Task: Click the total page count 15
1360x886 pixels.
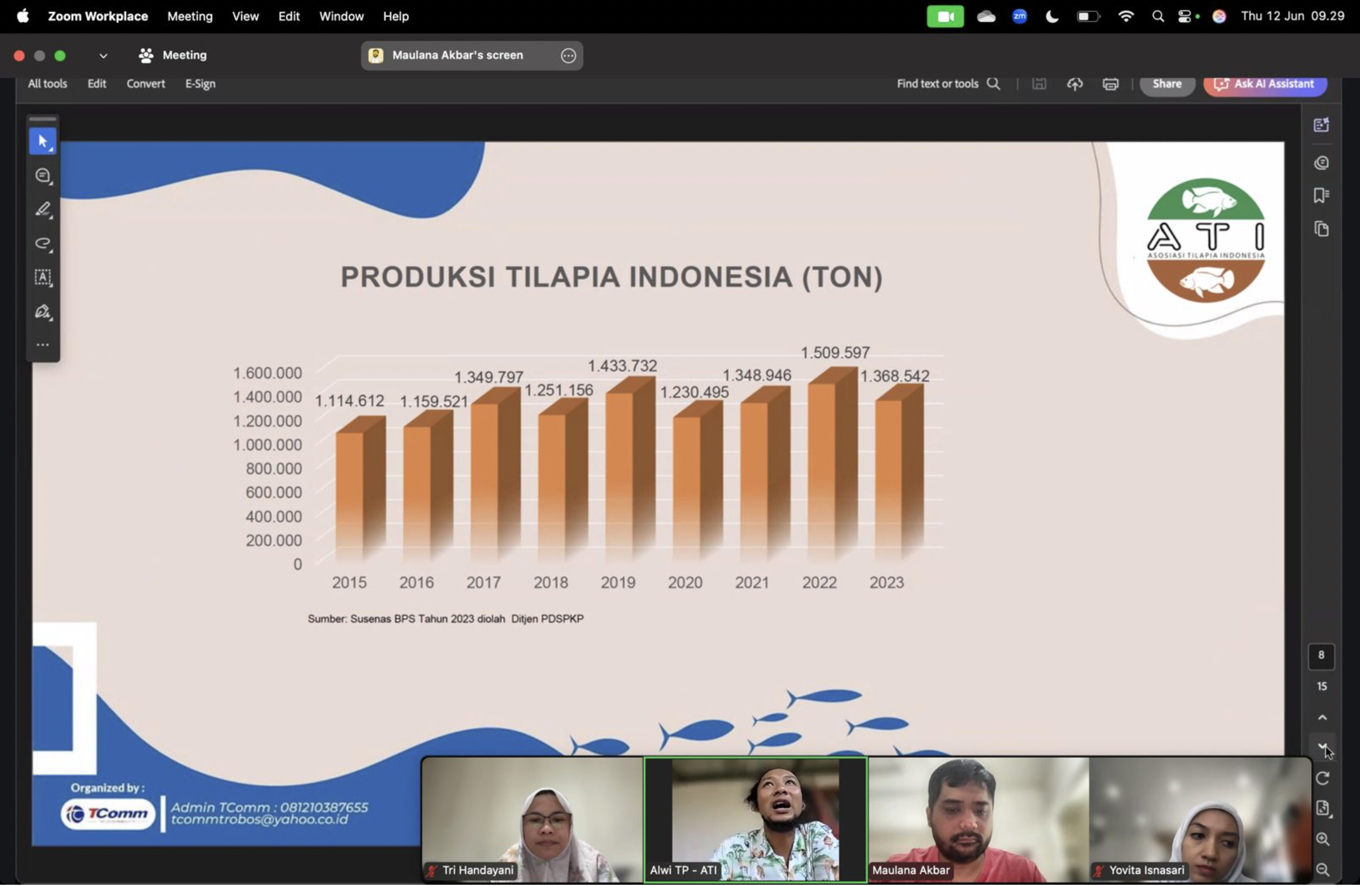Action: pyautogui.click(x=1321, y=687)
